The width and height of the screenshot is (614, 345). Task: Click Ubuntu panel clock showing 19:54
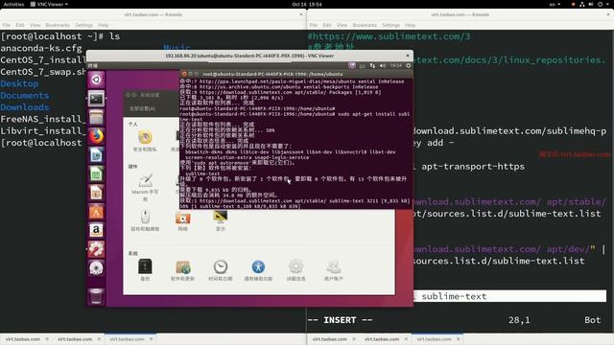pos(396,66)
